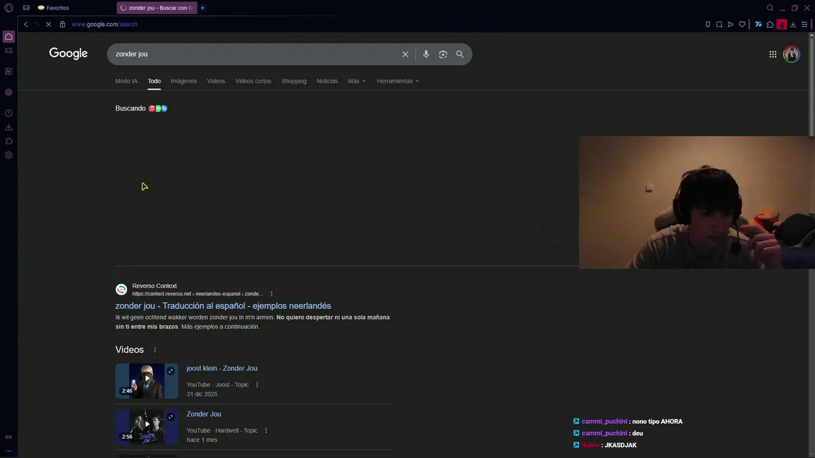The height and width of the screenshot is (458, 815).
Task: Open the sidebar three-dot more options
Action: (9, 450)
